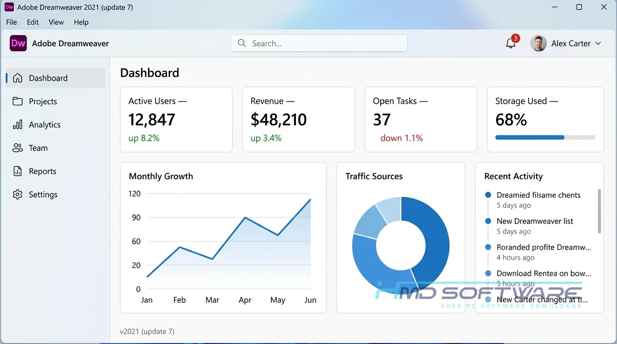
Task: Click the 'up 3.4%' indicator
Action: [266, 138]
